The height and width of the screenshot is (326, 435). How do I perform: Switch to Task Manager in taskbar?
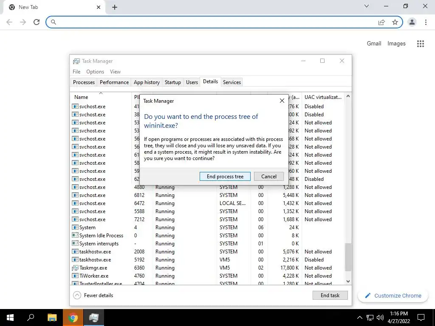(94, 318)
